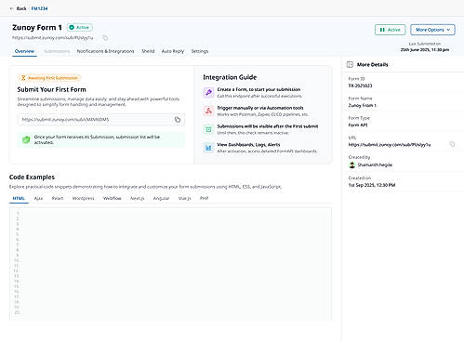This screenshot has height=342, width=464.
Task: Click the submit endpoint URL field
Action: click(101, 120)
